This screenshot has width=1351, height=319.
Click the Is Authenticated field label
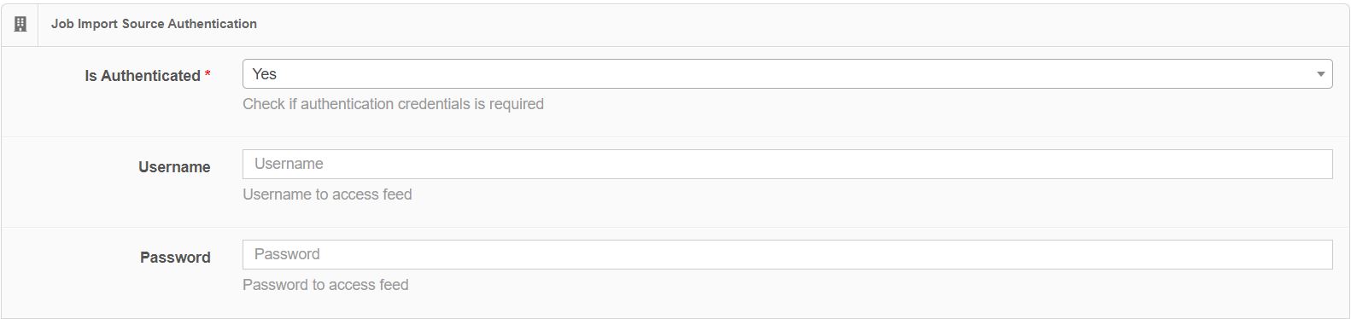point(143,76)
